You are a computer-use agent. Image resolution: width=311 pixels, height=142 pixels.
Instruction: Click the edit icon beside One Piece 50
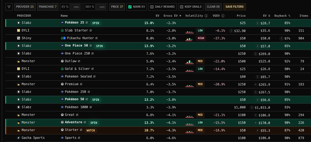click(91, 46)
